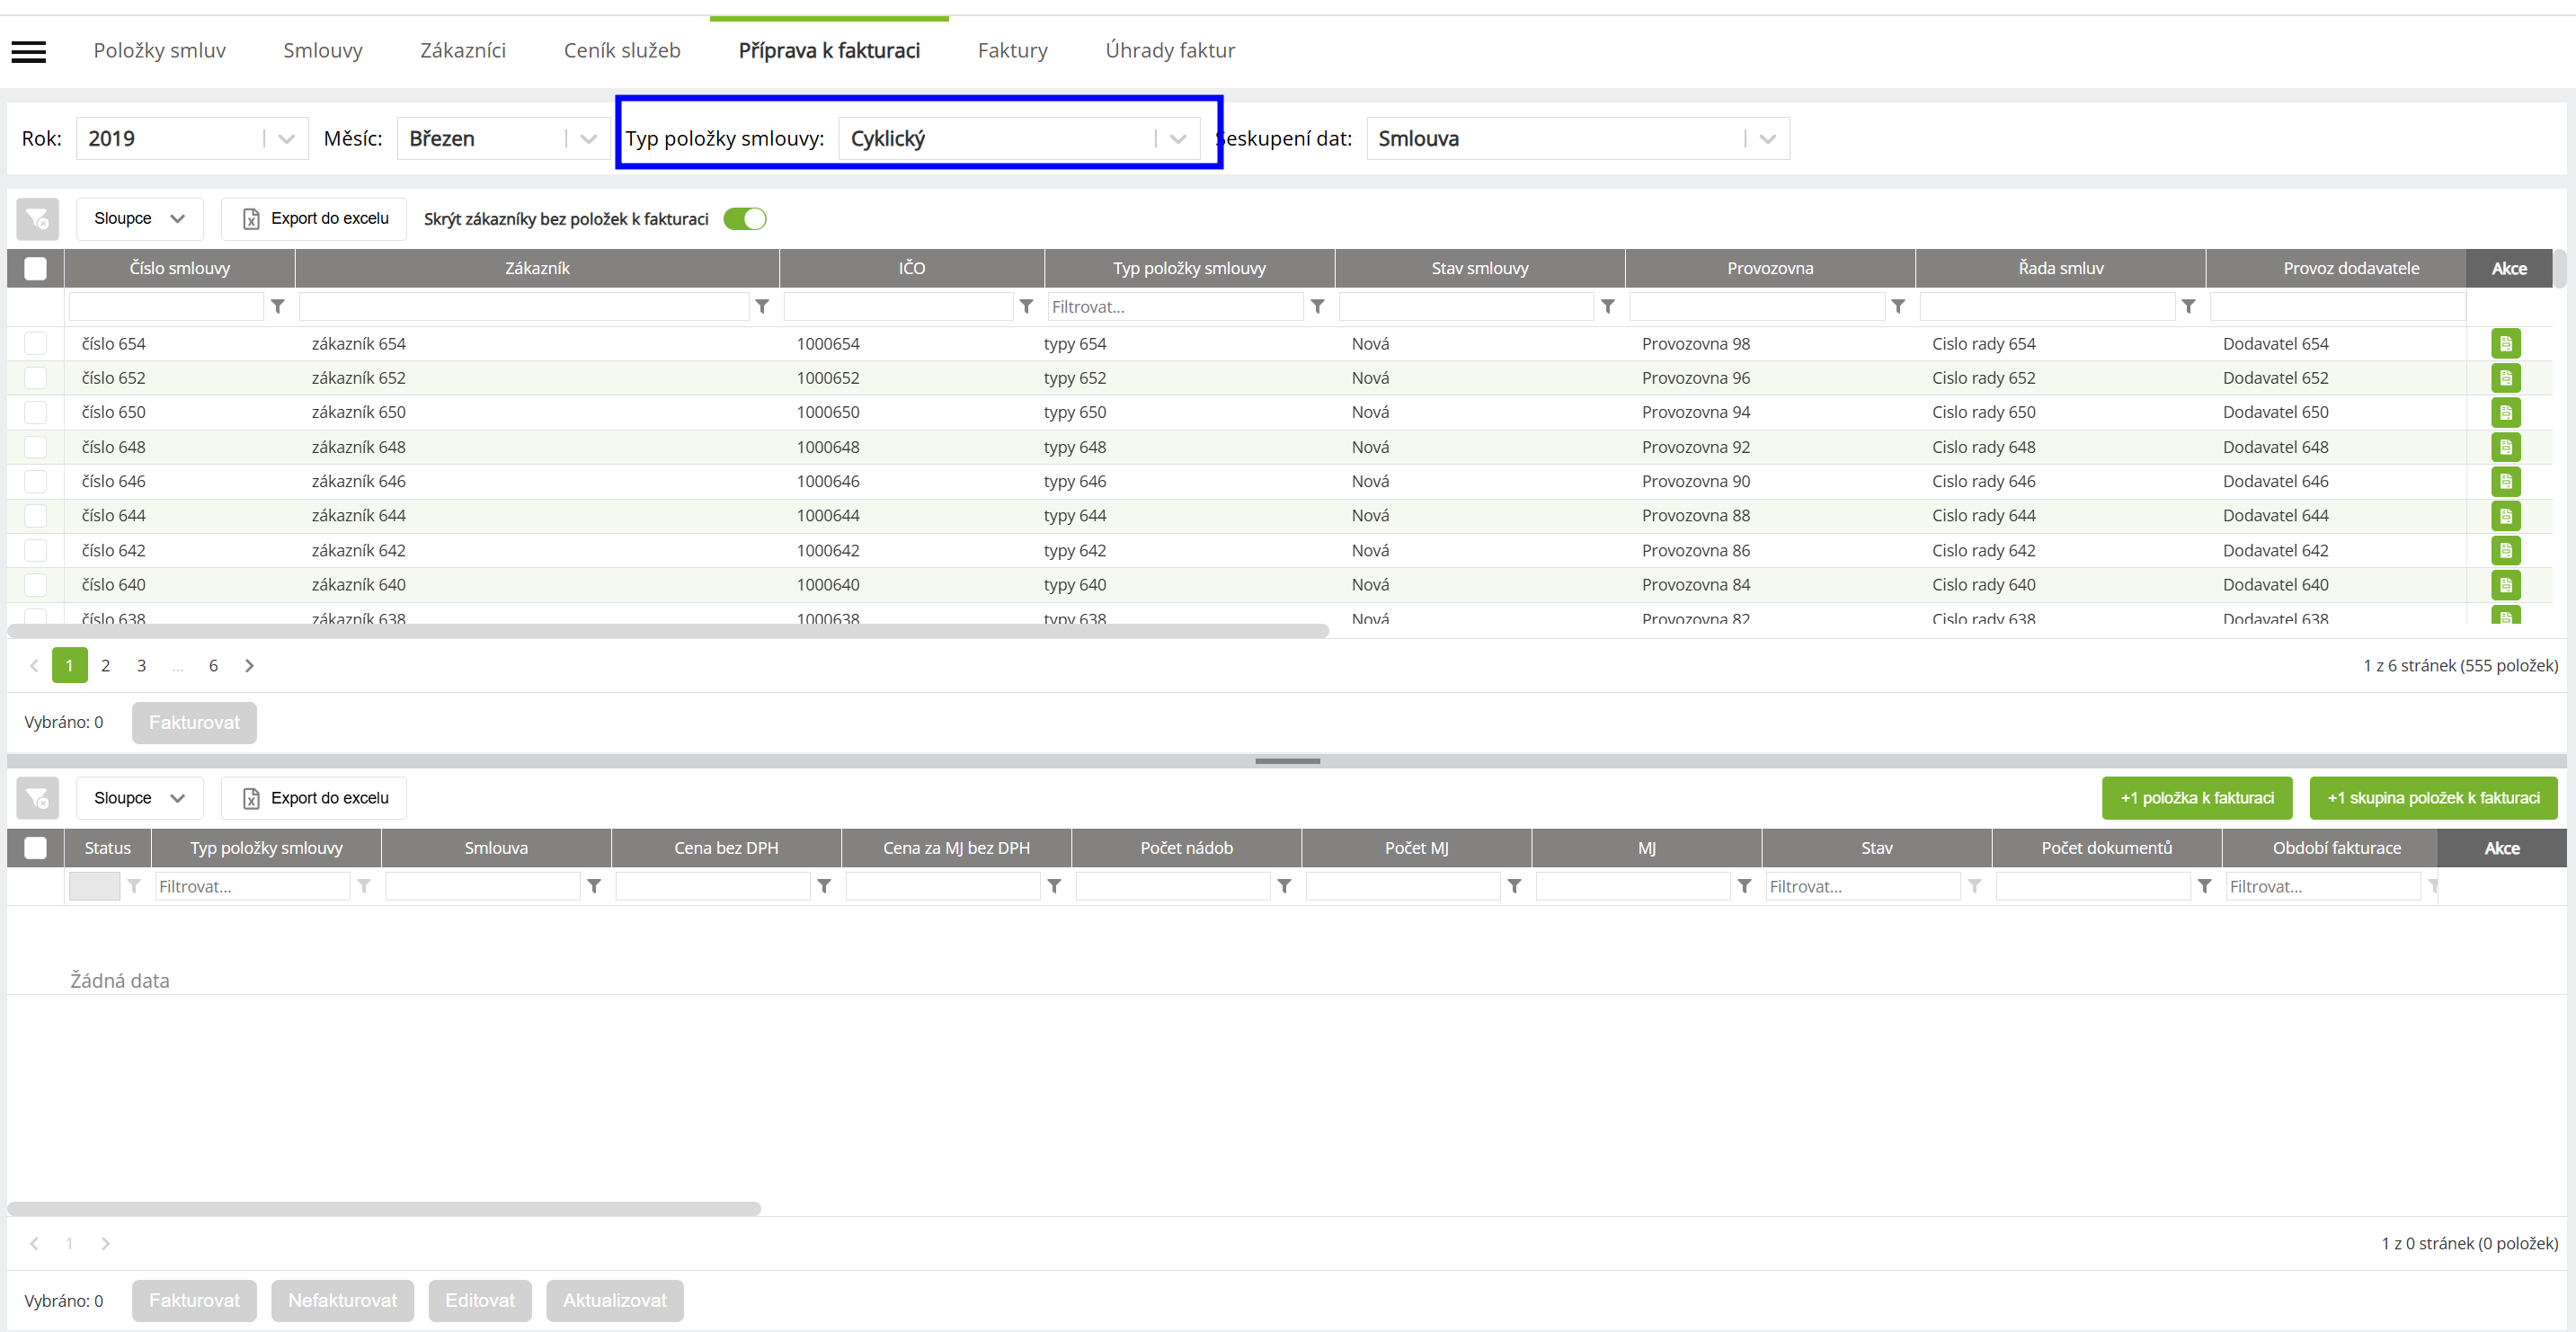Select all rows checkbox in lower table header
The width and height of the screenshot is (2576, 1332).
tap(35, 849)
